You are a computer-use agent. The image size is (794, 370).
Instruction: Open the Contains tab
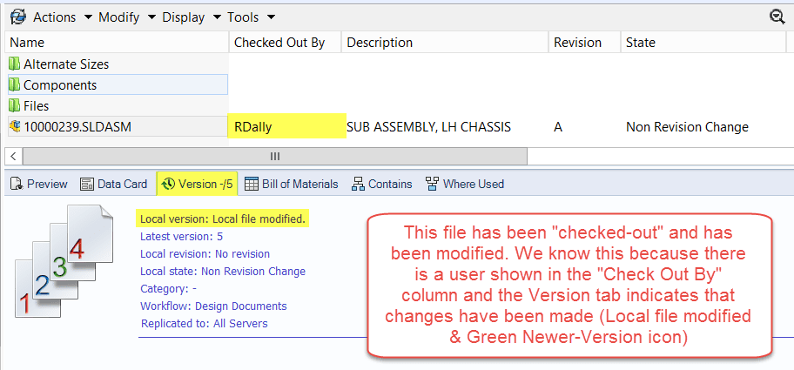(x=381, y=184)
